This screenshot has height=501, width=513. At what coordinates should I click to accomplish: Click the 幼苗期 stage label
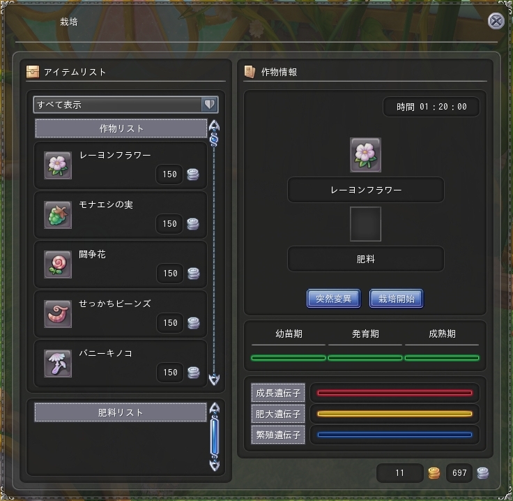pos(289,334)
